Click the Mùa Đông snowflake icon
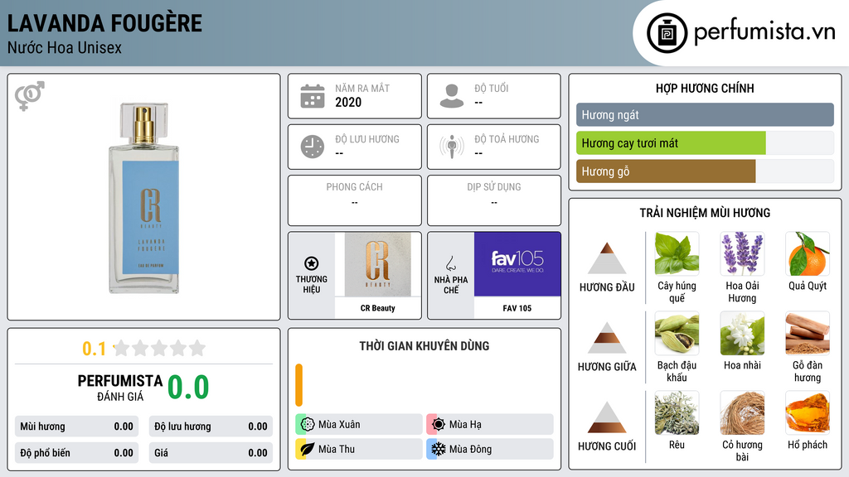Viewport: 849px width, 477px height. (x=438, y=449)
